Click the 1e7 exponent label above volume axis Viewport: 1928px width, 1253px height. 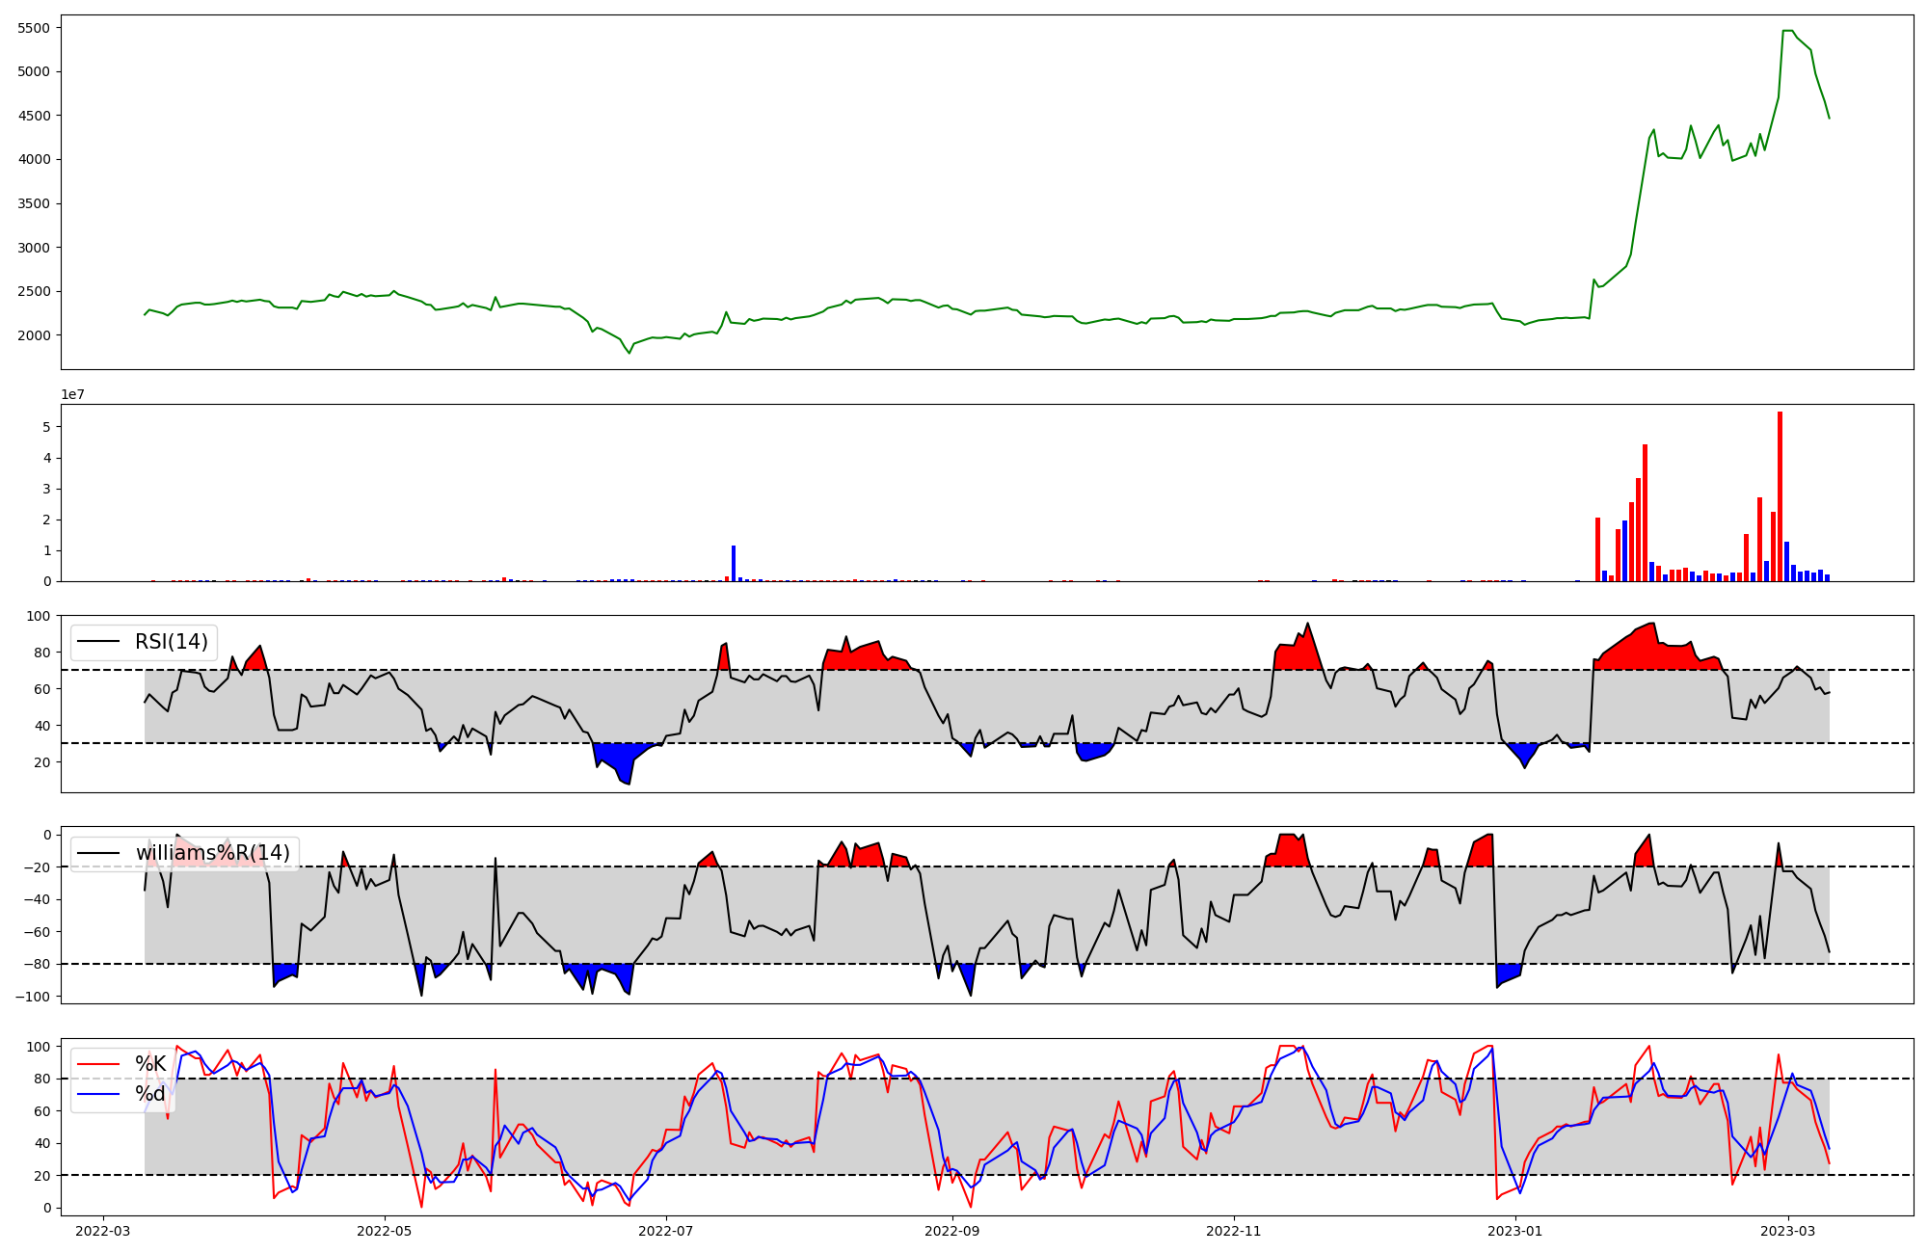tap(73, 395)
